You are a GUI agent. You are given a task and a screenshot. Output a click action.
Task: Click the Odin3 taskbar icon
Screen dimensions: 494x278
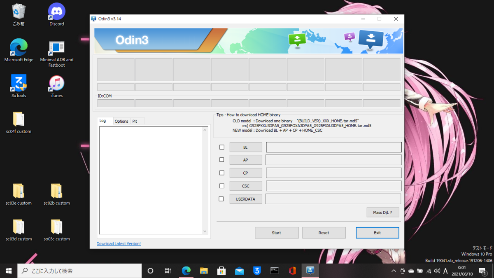(x=310, y=271)
